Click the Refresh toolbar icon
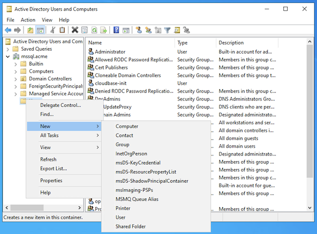The image size is (317, 234). 94,30
